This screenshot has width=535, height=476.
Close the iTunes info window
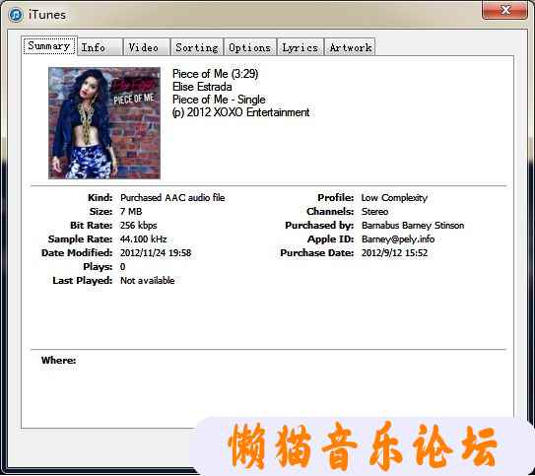[504, 10]
